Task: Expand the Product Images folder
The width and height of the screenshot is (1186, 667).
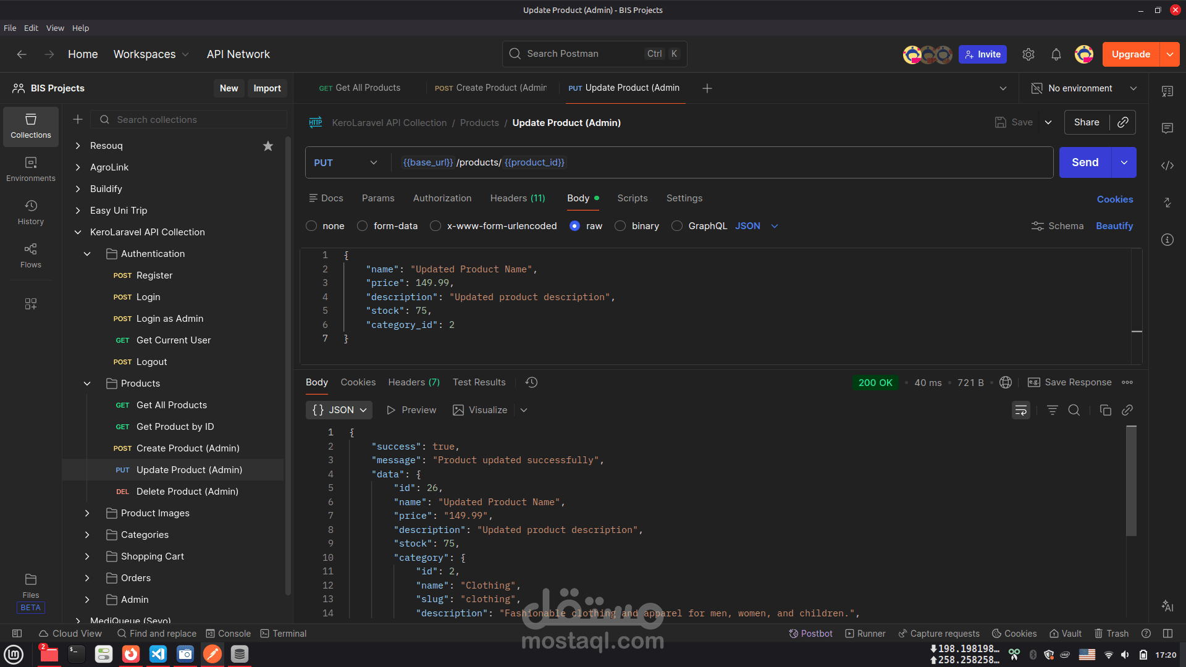Action: pyautogui.click(x=87, y=513)
